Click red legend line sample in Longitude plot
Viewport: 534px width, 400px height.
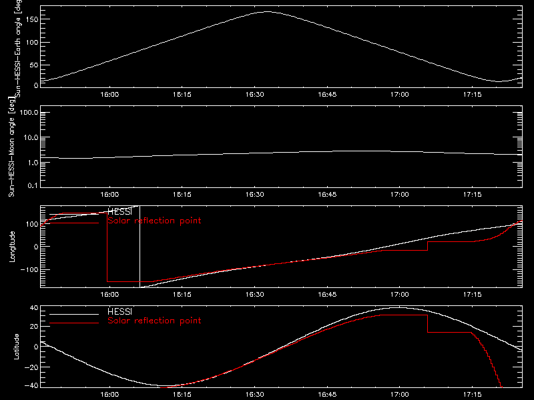[x=74, y=223]
